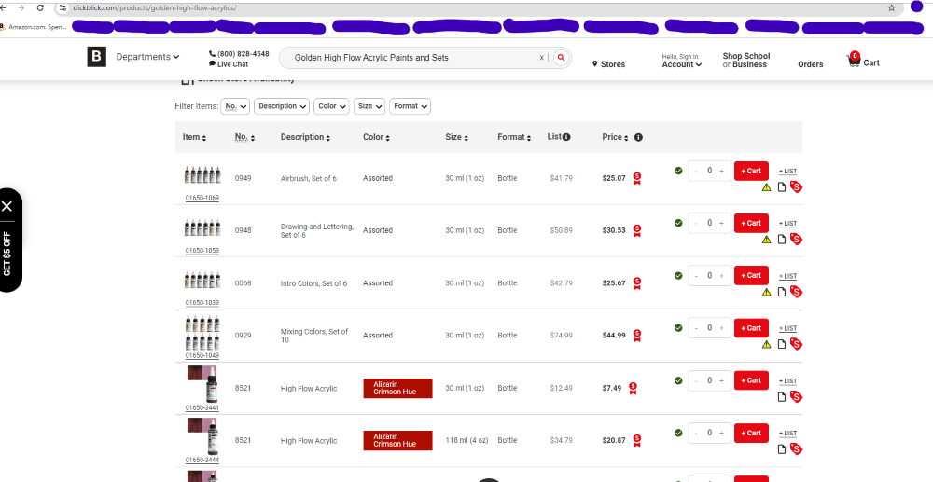Decrease quantity for Mixing Colors set

696,328
